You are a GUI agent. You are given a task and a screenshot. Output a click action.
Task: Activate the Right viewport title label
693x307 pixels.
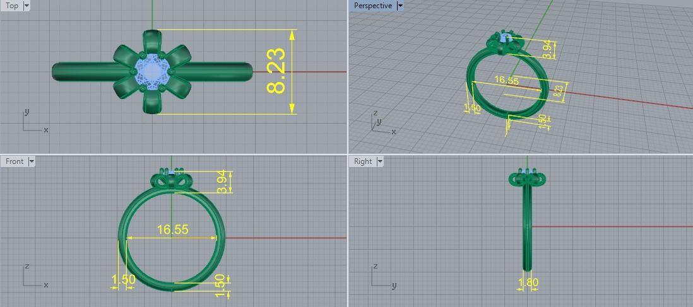pos(363,161)
